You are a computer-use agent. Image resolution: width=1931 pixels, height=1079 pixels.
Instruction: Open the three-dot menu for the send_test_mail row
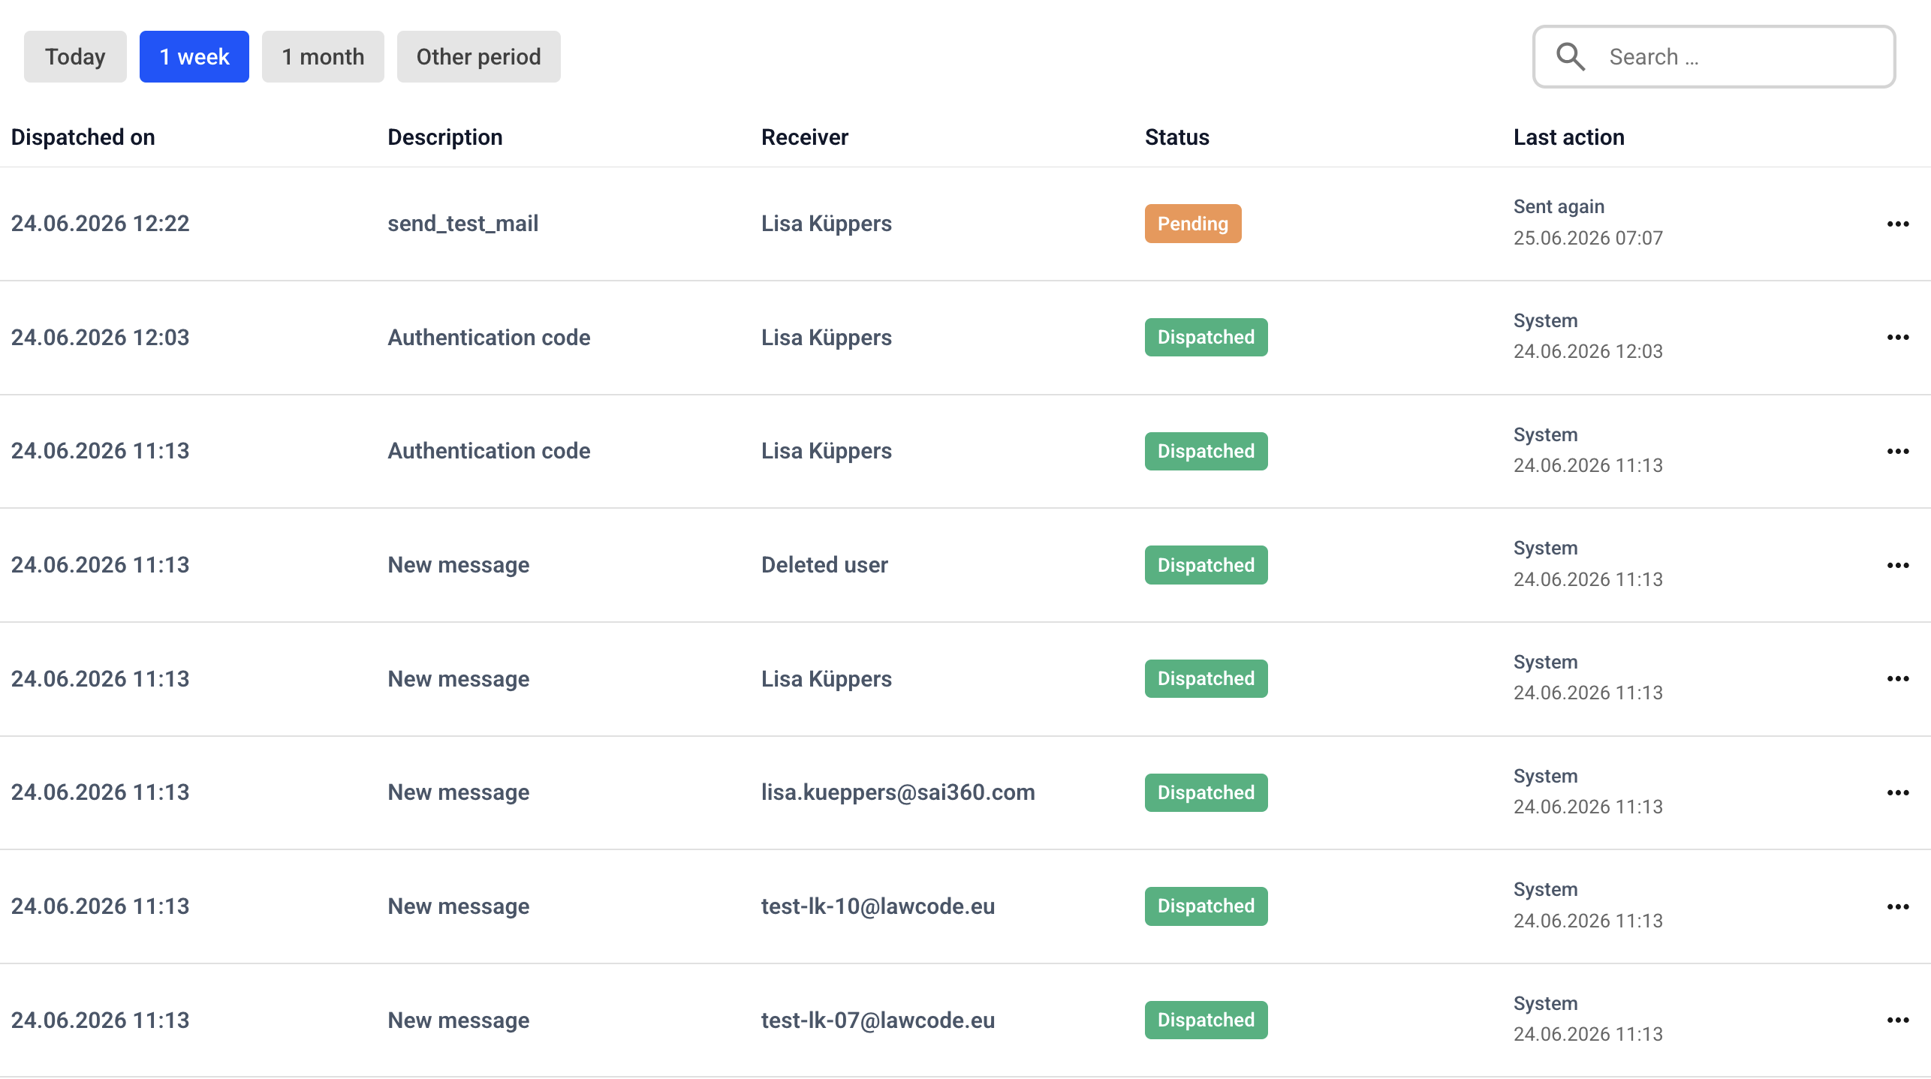(x=1898, y=224)
